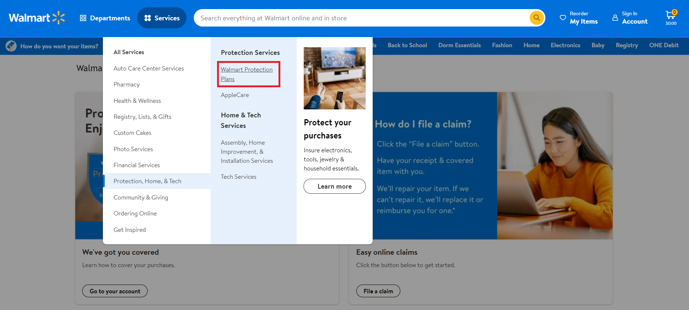Select Registry, Lists, & Gifts
Image resolution: width=689 pixels, height=310 pixels.
(142, 117)
